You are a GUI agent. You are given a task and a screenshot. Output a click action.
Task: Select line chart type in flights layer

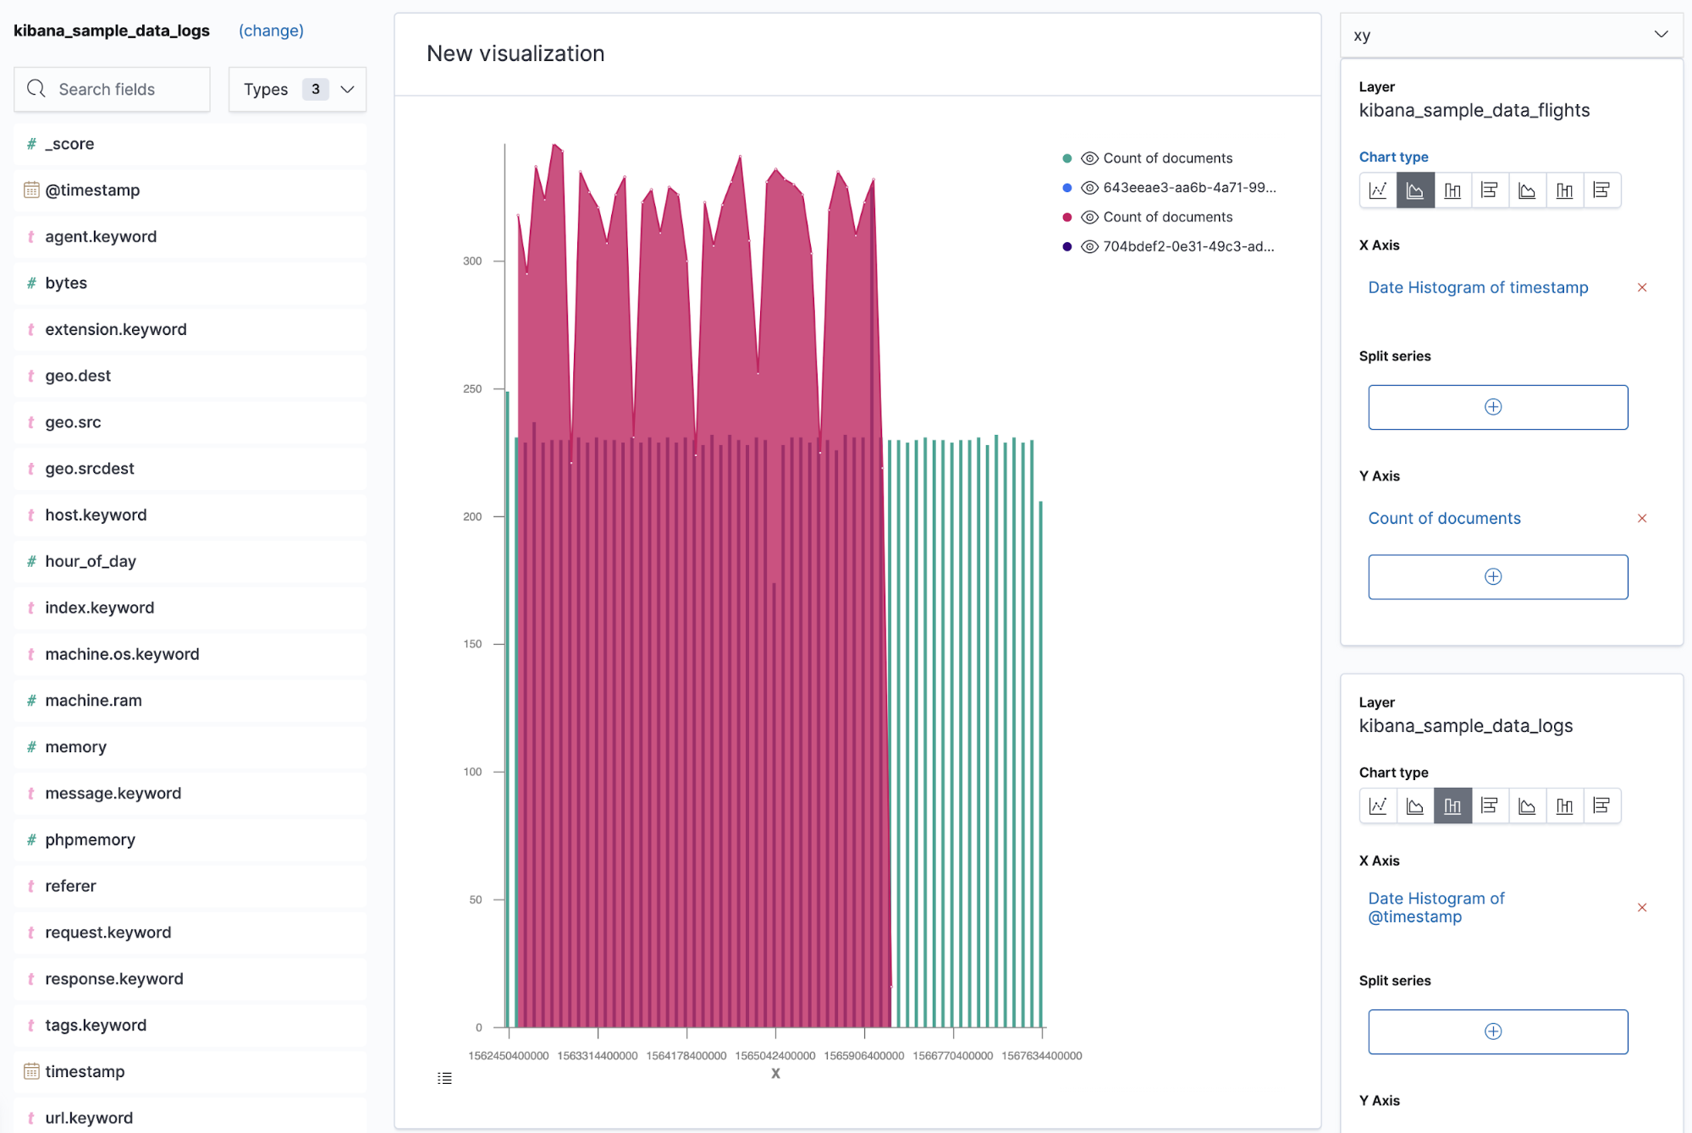tap(1378, 190)
